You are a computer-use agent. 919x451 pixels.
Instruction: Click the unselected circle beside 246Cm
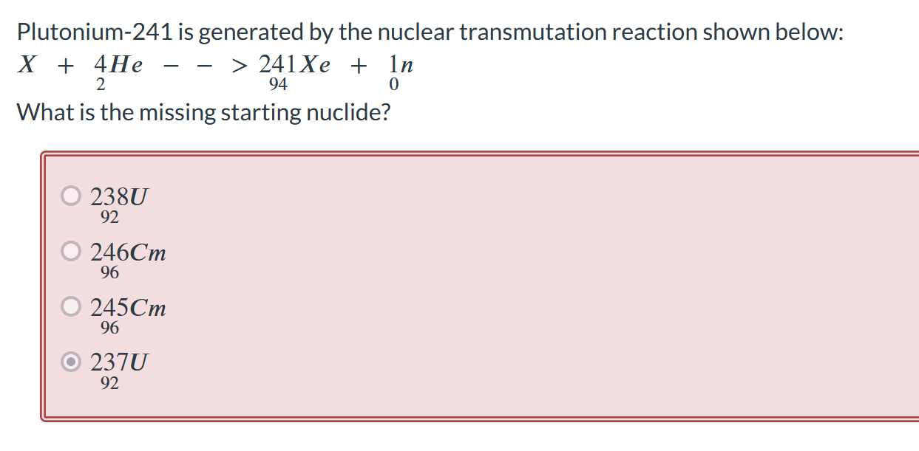(70, 251)
